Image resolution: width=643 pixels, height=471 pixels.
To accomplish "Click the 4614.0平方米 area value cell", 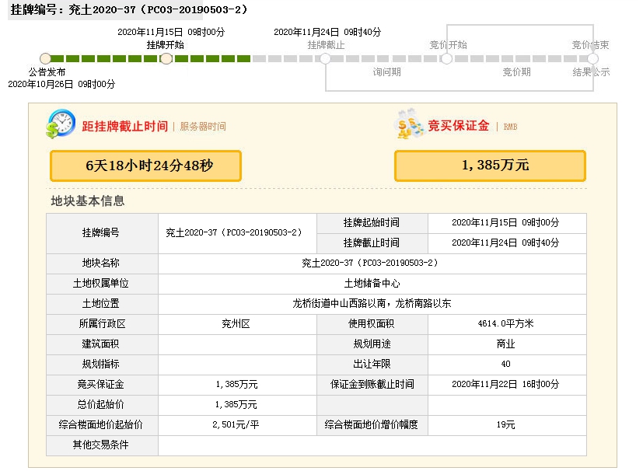I will pyautogui.click(x=506, y=323).
